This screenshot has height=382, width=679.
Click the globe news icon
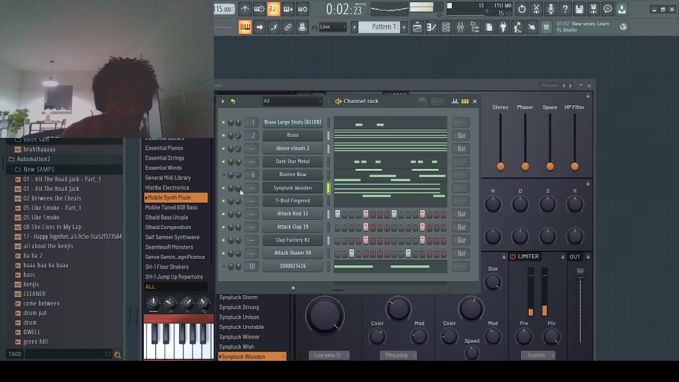pos(623,27)
